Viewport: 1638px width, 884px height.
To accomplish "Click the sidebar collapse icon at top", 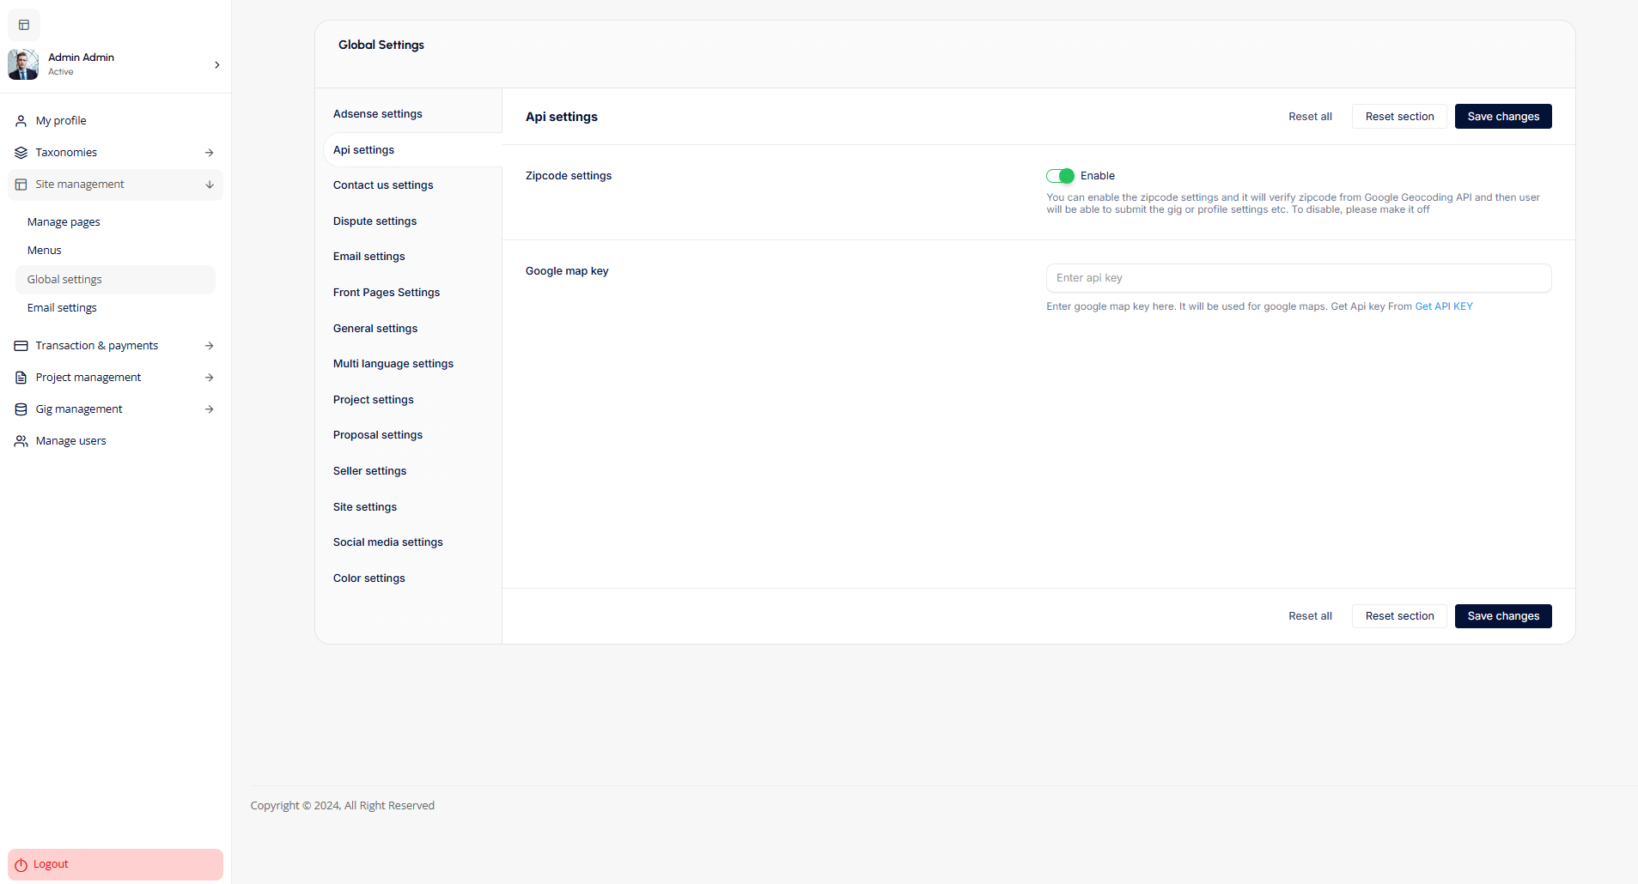I will tap(24, 25).
